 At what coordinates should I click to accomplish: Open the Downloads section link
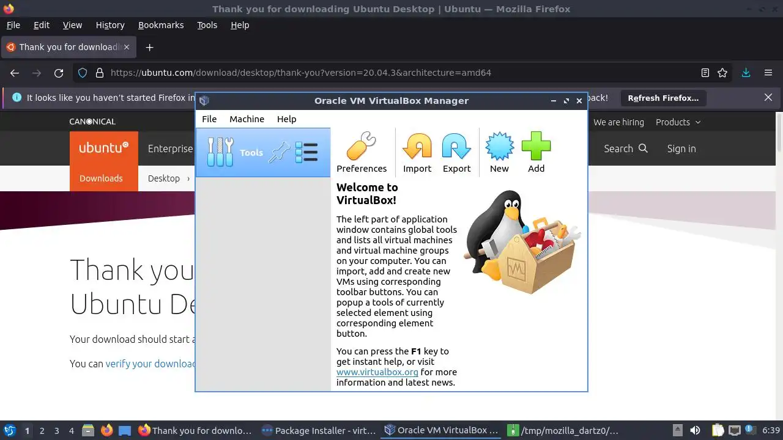101,178
